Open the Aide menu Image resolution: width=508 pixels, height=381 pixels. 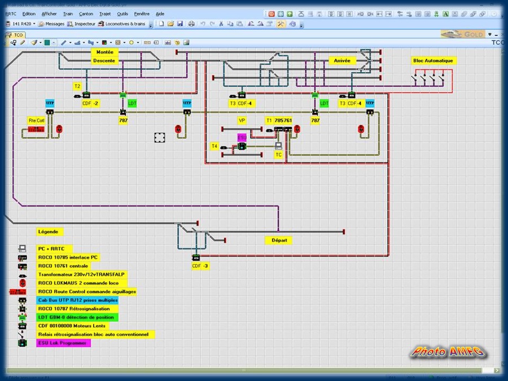[160, 14]
